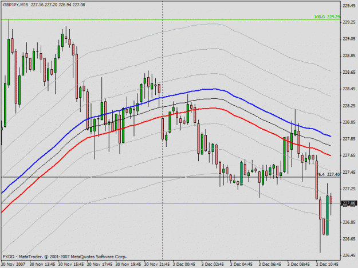Viewport: 358px width, 268px height.
Task: Click the 30 Nov 15:45 time label
Action: [x=71, y=265]
